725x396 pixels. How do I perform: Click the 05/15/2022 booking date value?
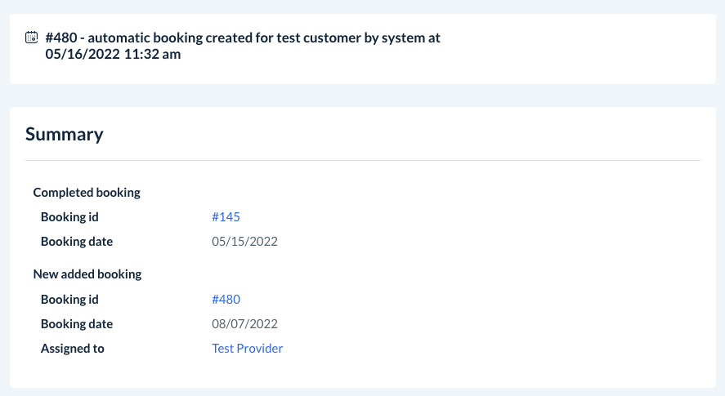pos(245,242)
